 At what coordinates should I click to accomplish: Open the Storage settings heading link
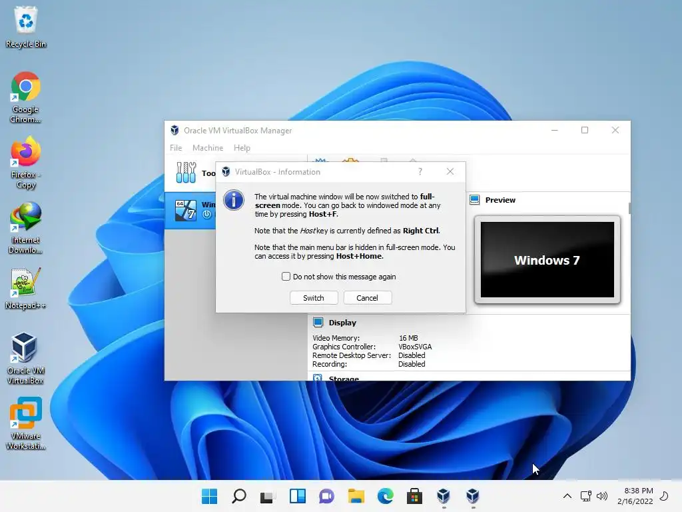coord(344,378)
